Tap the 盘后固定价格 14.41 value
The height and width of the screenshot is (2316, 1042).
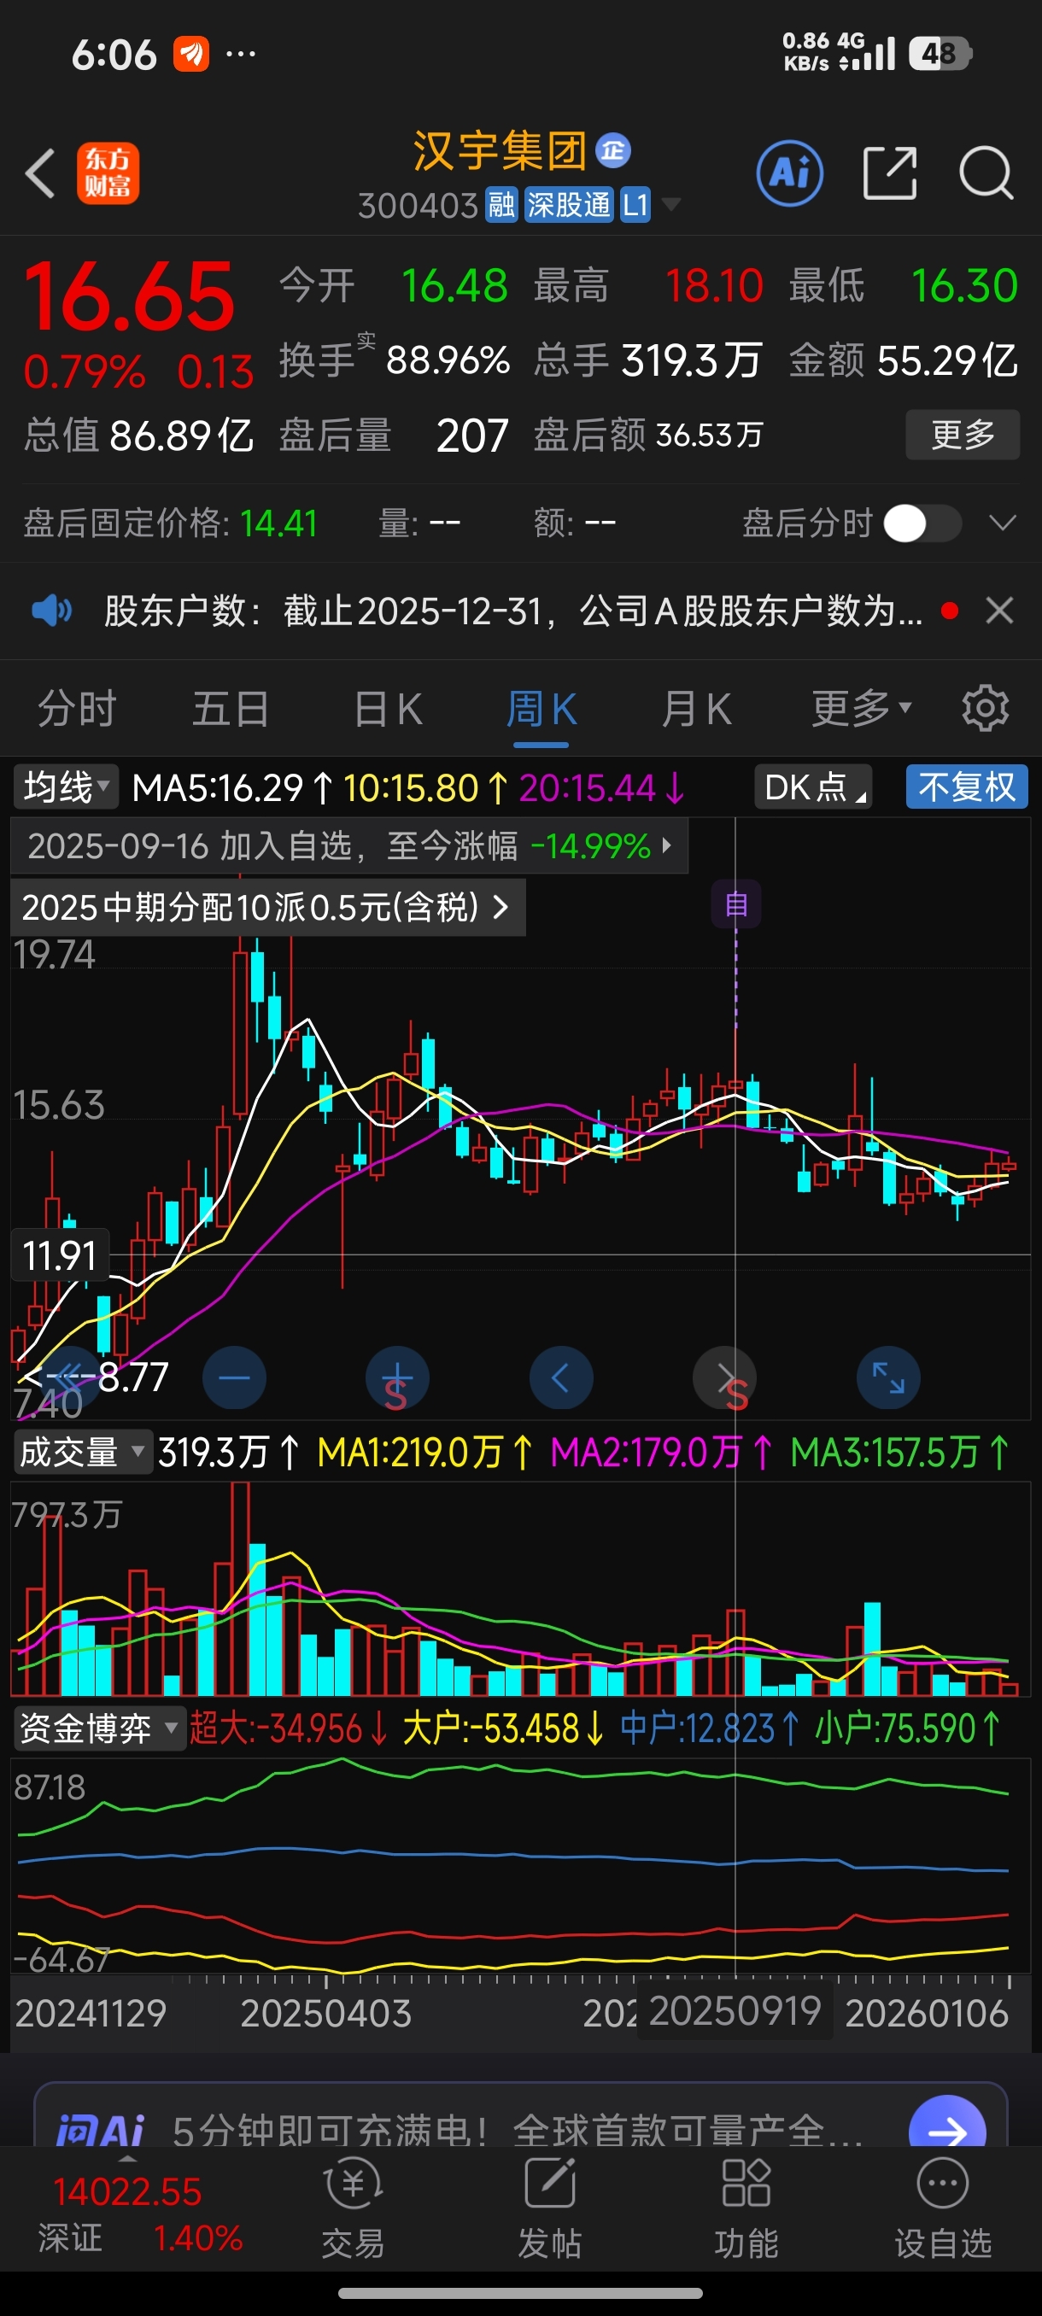pos(278,523)
